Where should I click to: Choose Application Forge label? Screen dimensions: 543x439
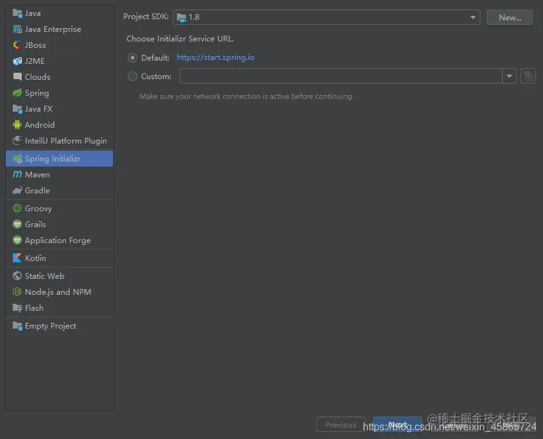click(x=58, y=241)
